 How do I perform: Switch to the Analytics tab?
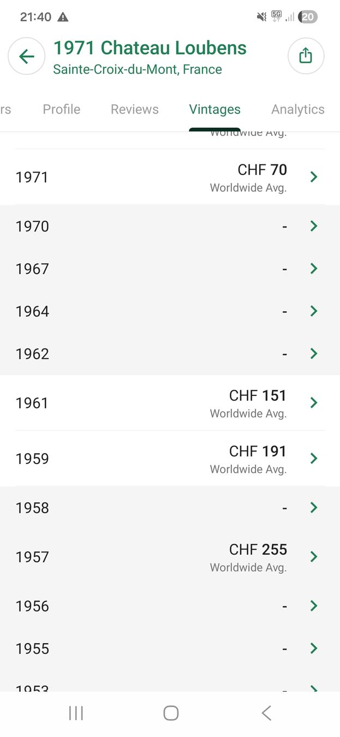(298, 109)
